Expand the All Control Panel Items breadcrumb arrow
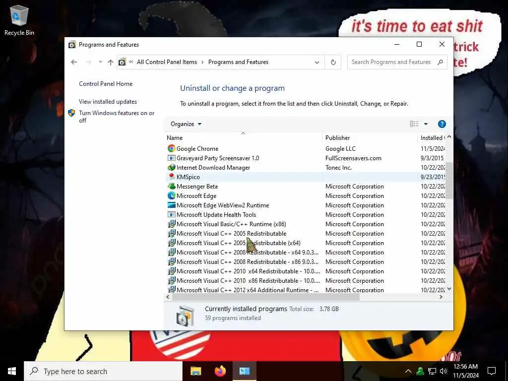The height and width of the screenshot is (381, 508). [202, 62]
